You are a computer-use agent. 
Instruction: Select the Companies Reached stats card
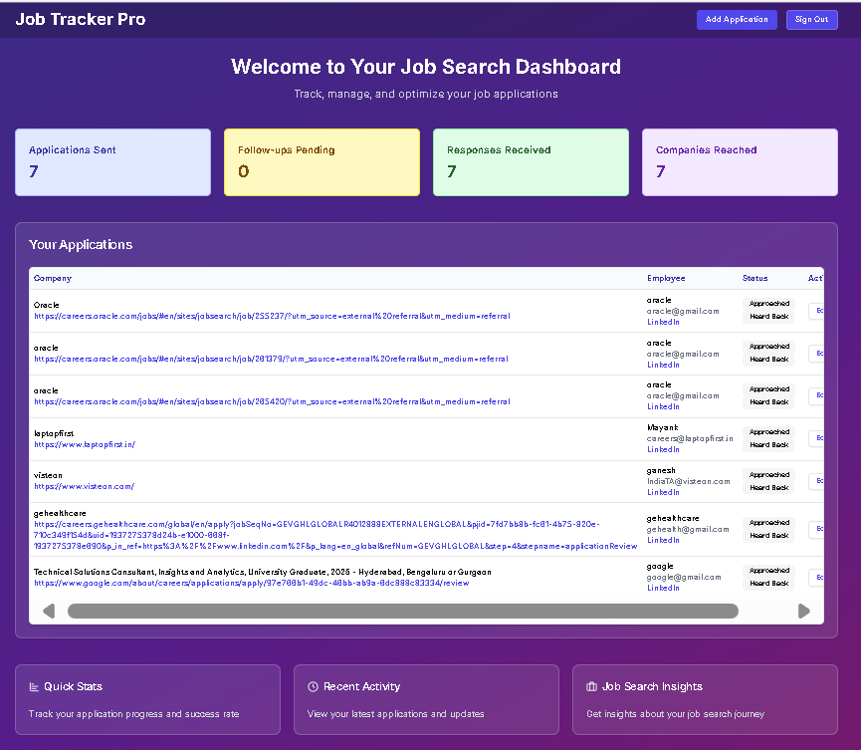[740, 161]
